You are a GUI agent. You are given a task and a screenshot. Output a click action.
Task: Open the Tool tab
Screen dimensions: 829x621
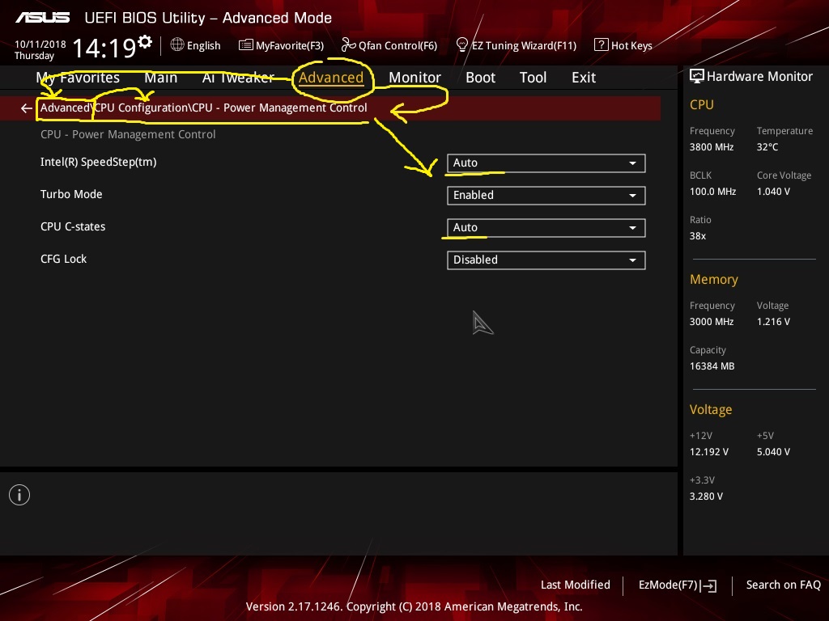tap(533, 78)
